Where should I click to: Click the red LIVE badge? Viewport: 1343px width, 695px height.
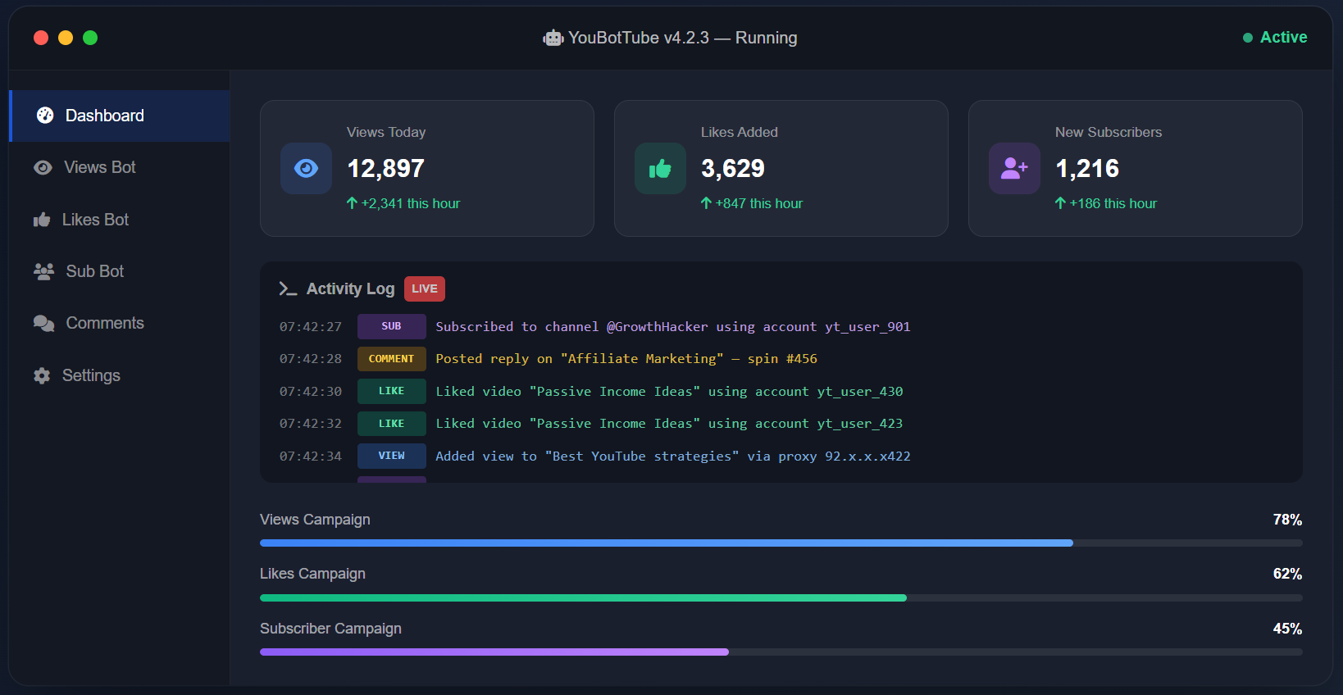425,288
